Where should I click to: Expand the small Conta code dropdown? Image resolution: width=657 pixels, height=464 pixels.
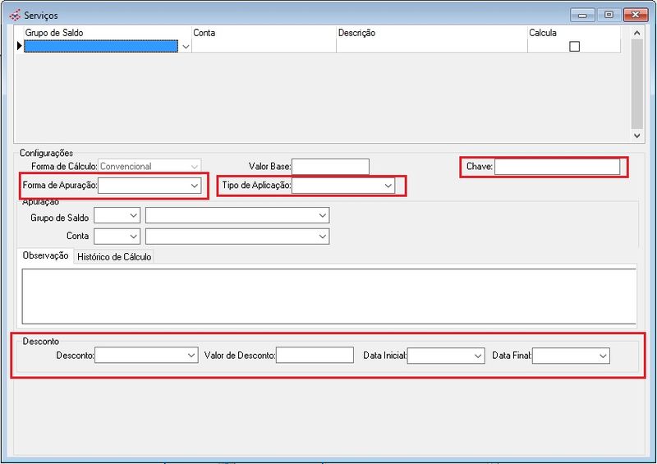[x=133, y=237]
